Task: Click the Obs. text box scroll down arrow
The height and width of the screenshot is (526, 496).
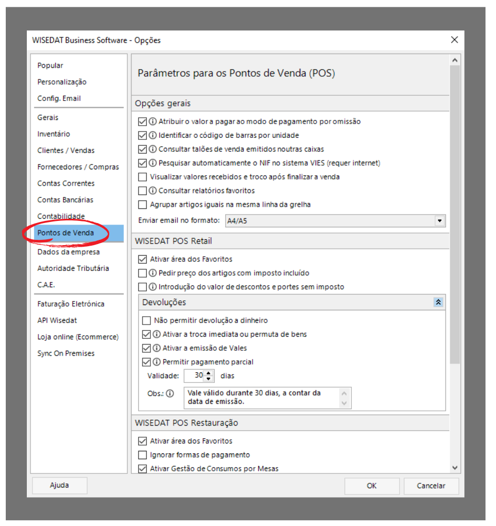Action: pos(345,403)
